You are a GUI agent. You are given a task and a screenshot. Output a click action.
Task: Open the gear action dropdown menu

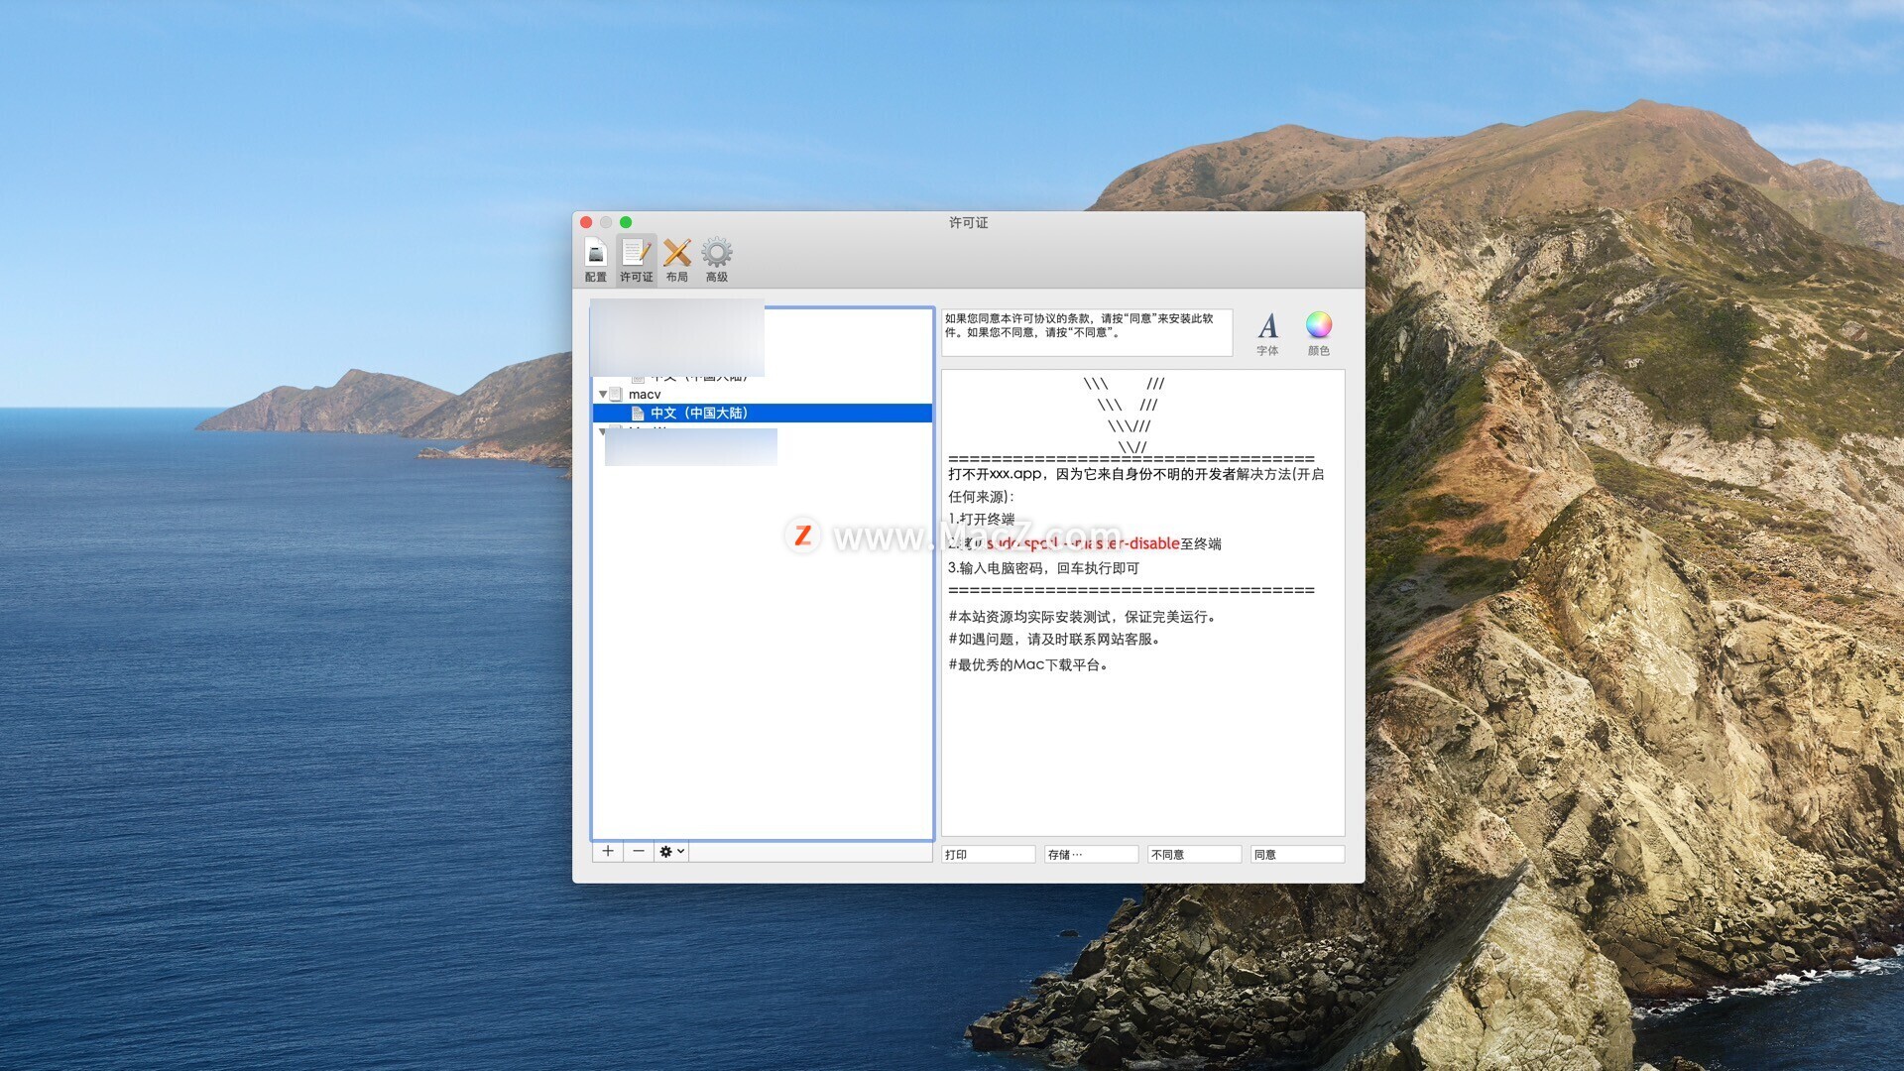671,852
